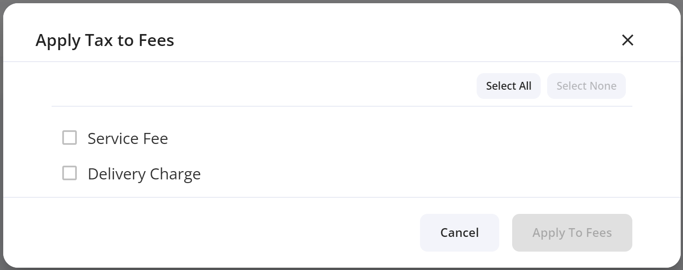The image size is (683, 270).
Task: Toggle the square box beside Delivery Charge
Action: click(70, 173)
